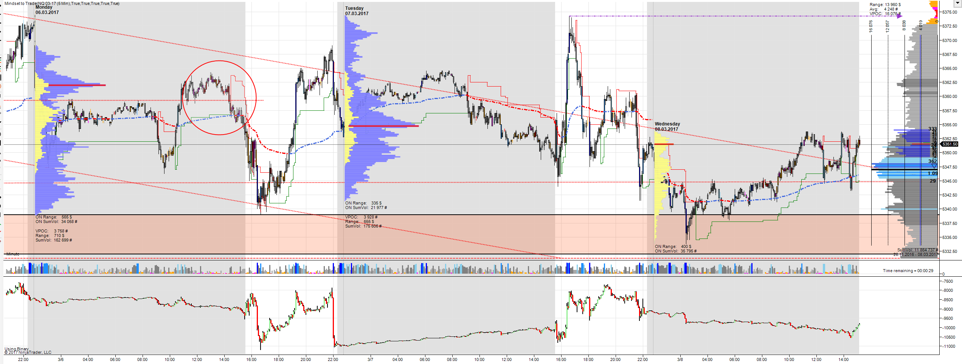Click the 5375.00 price axis label
This screenshot has width=962, height=364.
point(950,12)
